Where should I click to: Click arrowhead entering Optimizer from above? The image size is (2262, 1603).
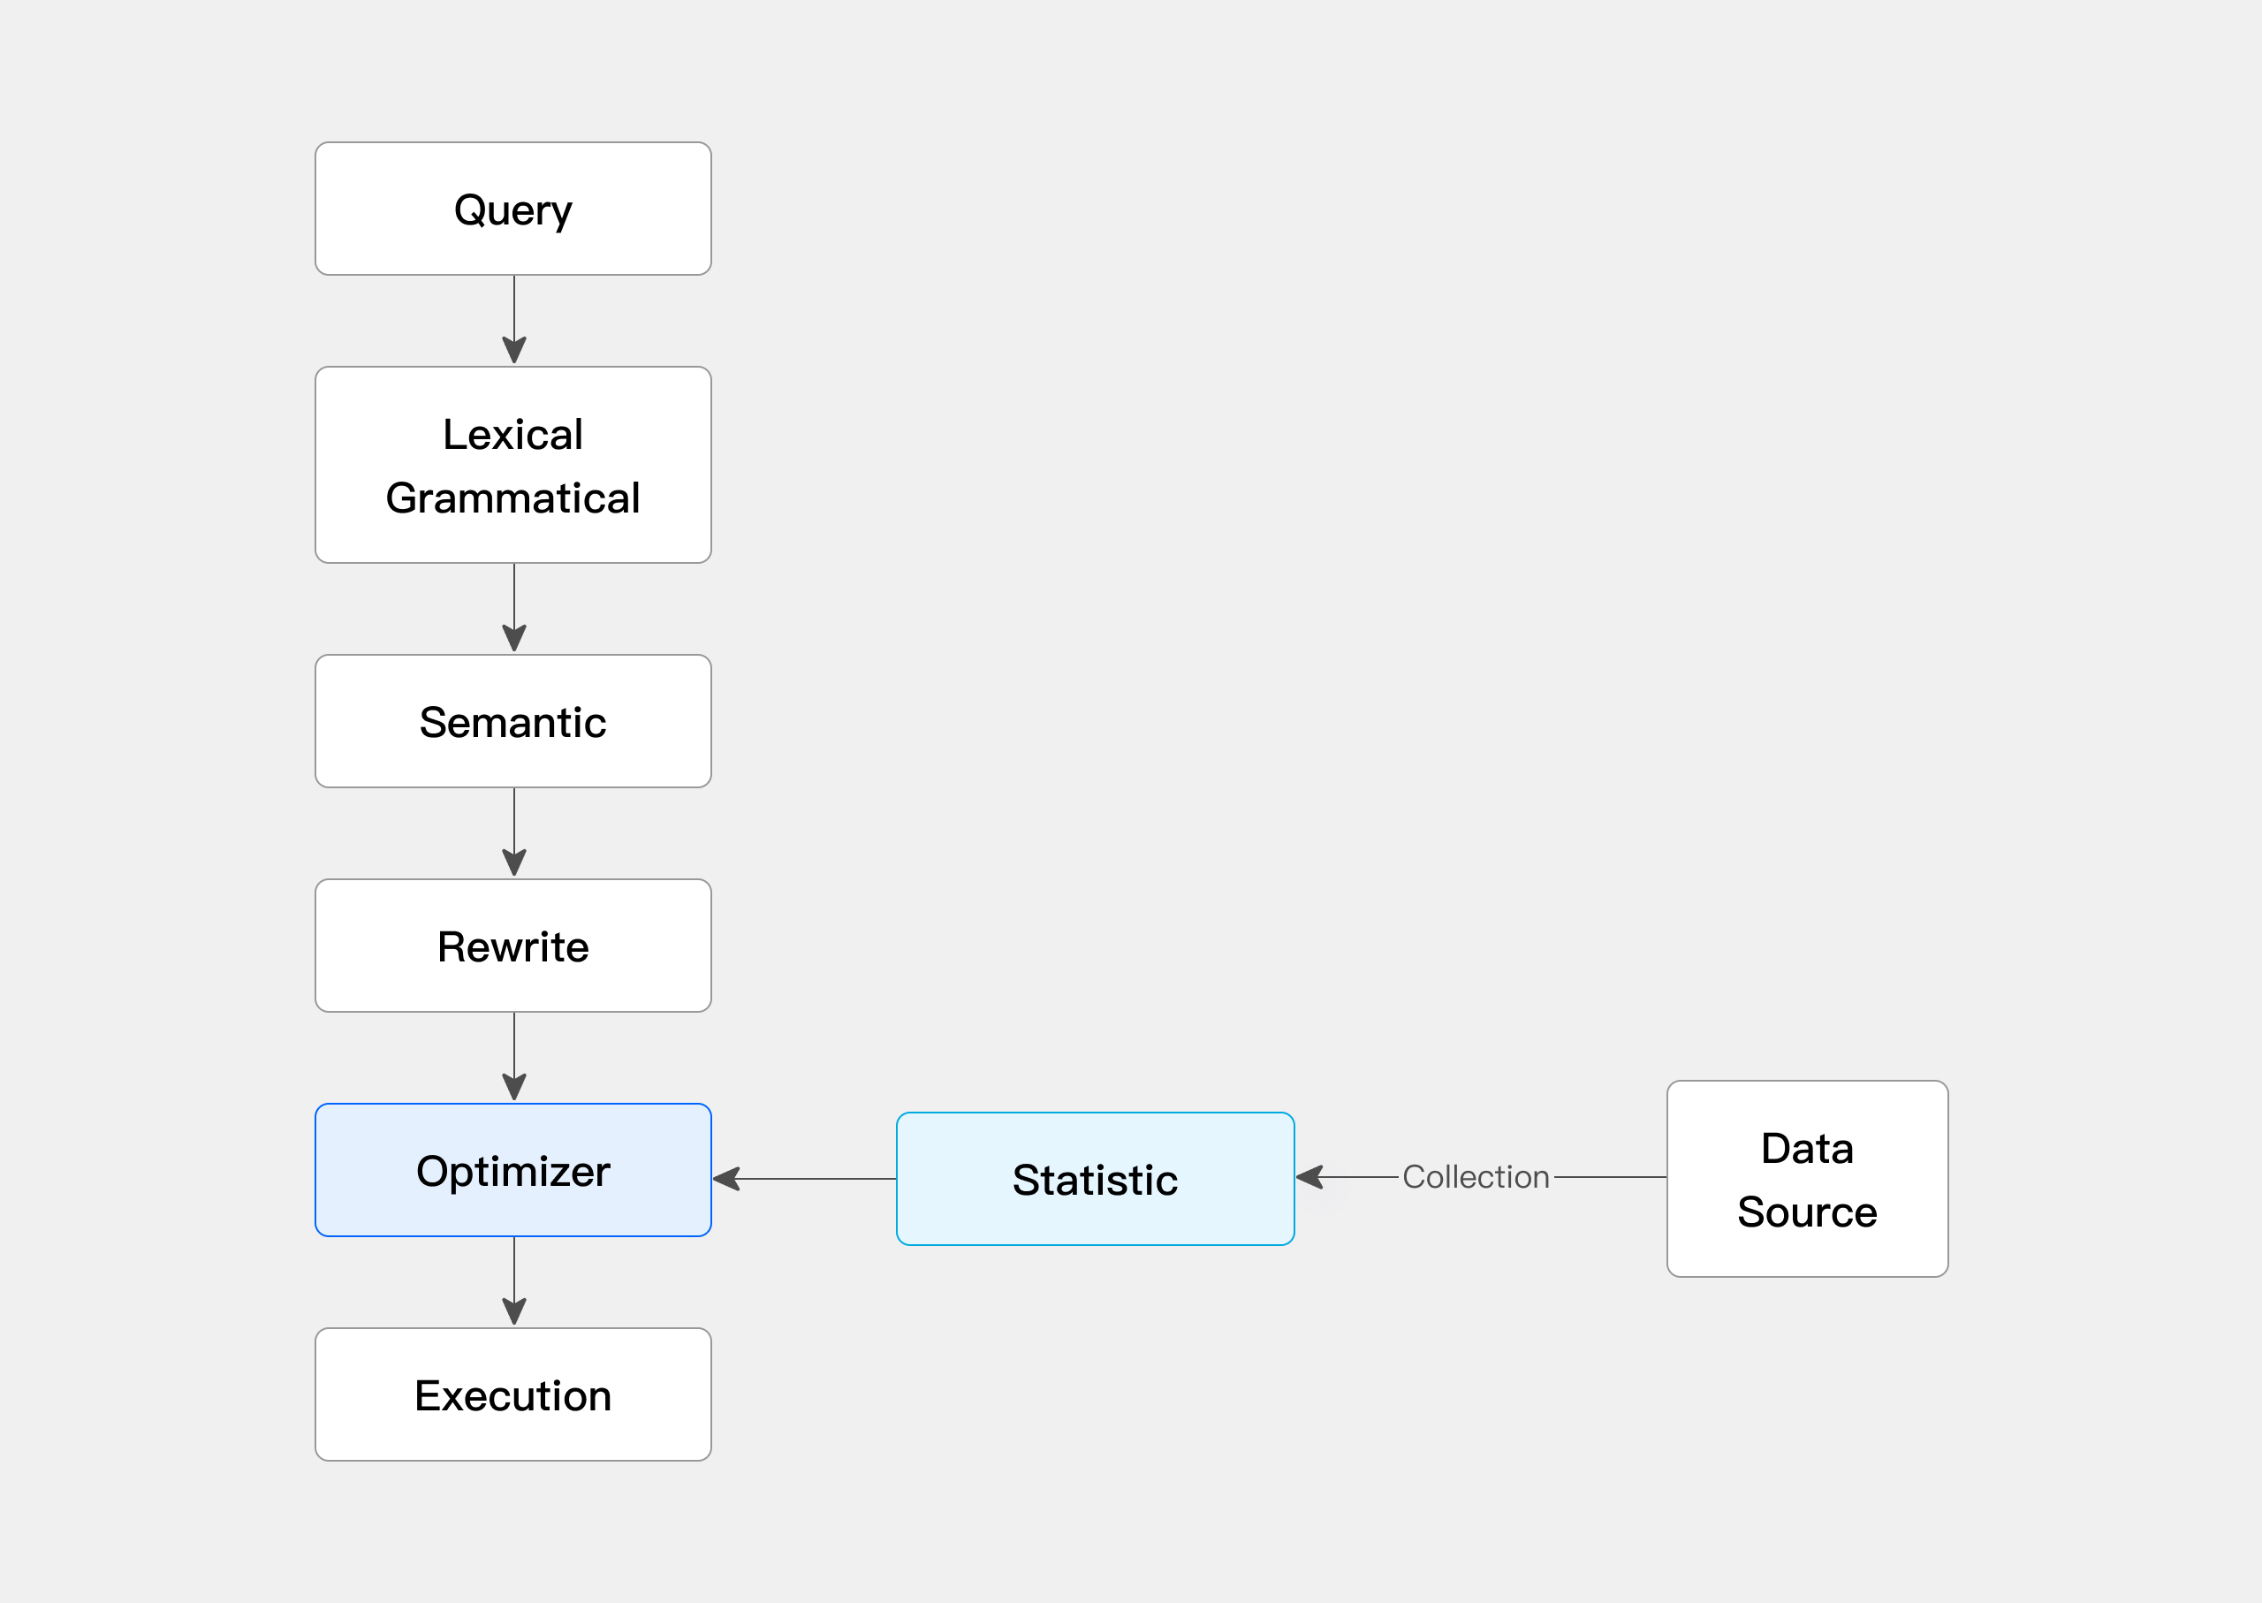pyautogui.click(x=514, y=1086)
